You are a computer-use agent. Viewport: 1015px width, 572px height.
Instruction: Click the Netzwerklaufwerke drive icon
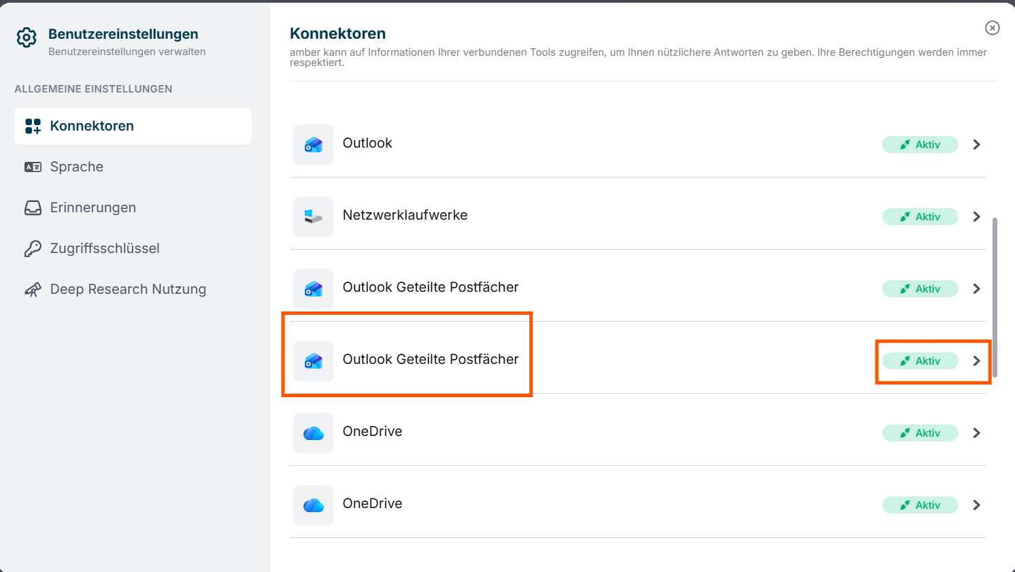(x=314, y=217)
